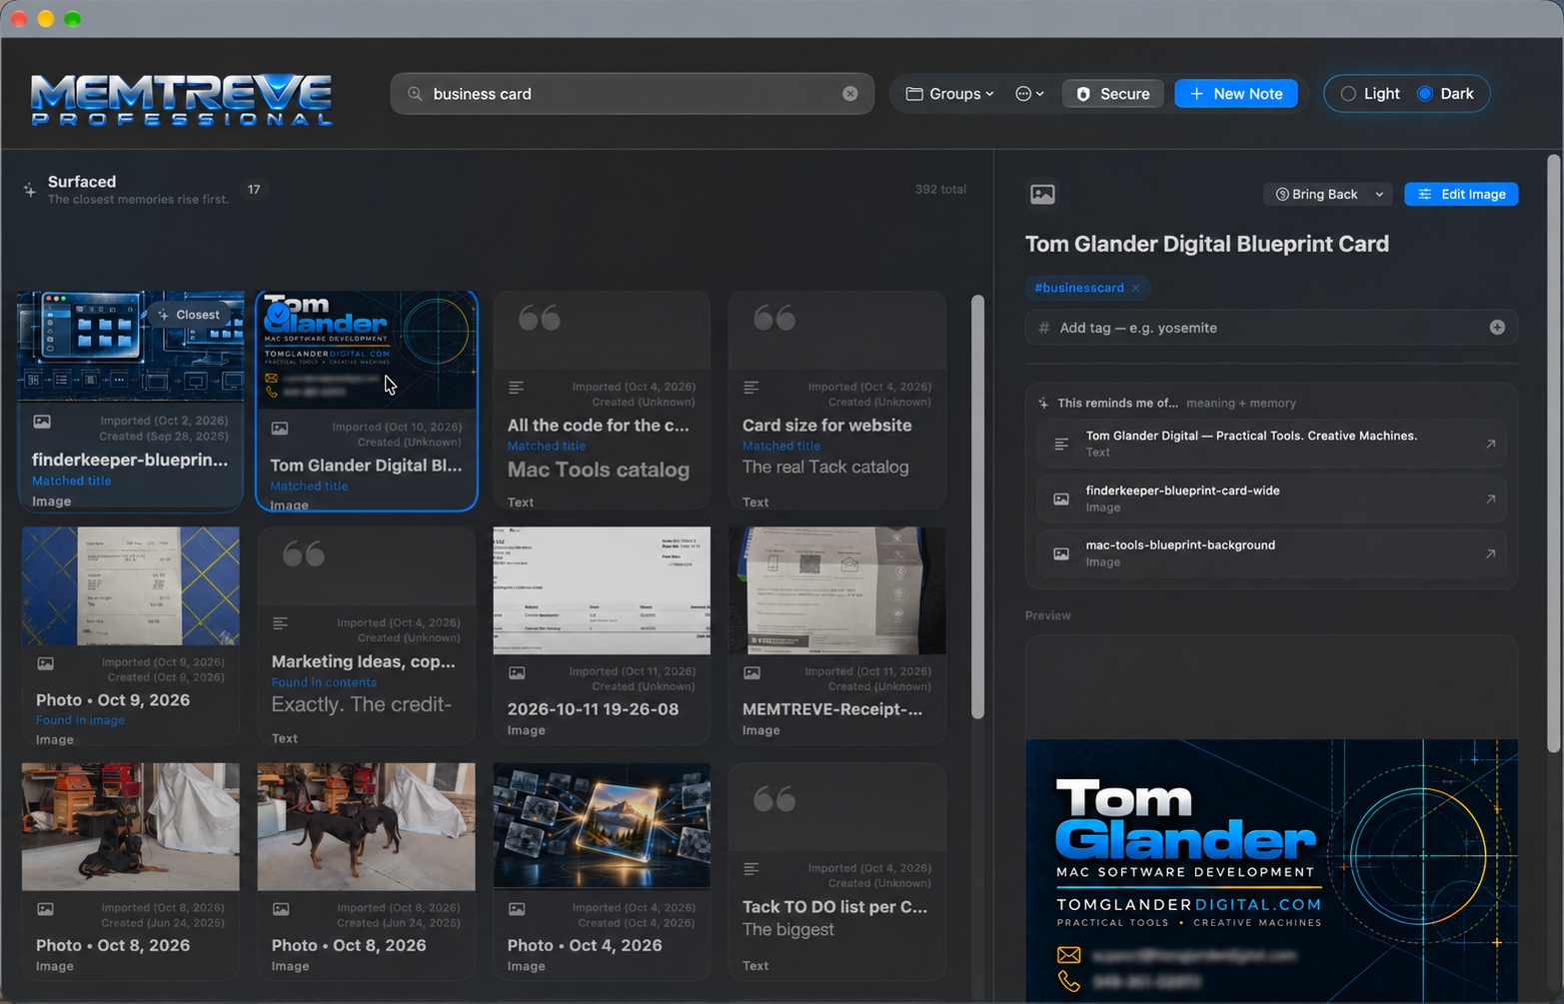Click the Bring Back button
This screenshot has width=1564, height=1004.
pos(1316,194)
